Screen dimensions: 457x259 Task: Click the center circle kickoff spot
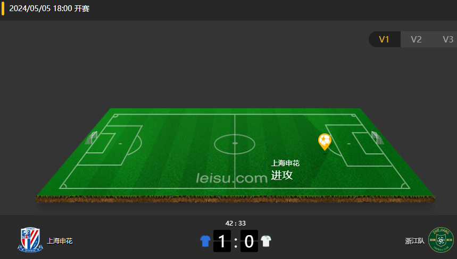(235, 143)
